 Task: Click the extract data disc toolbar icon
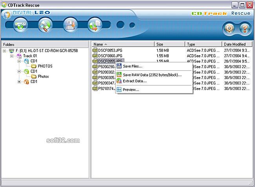(x=95, y=25)
